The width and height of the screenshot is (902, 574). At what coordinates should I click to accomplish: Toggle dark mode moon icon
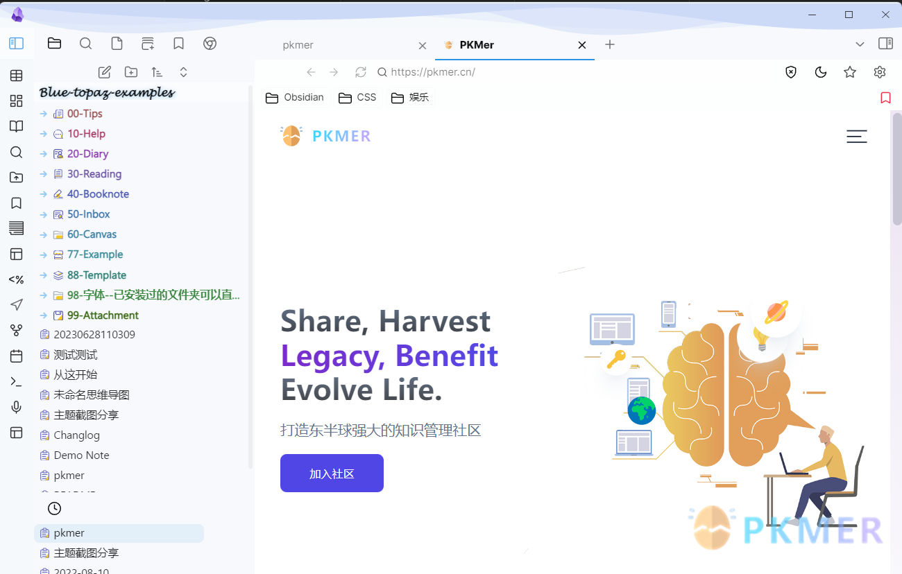(821, 72)
